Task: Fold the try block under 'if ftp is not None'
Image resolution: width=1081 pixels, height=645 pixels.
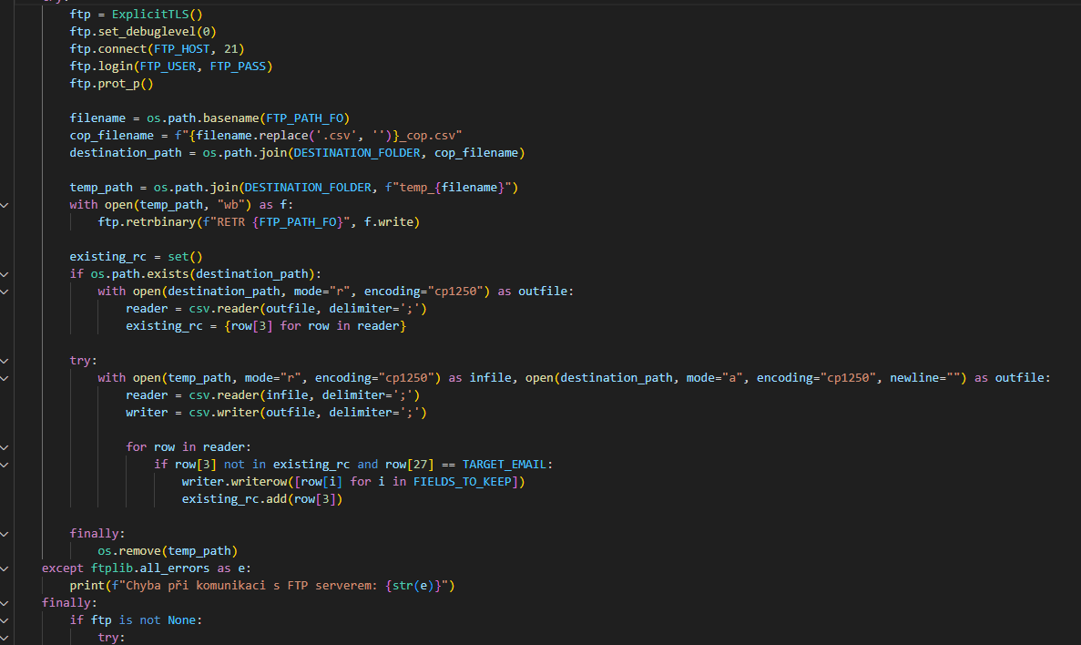Action: (5, 638)
